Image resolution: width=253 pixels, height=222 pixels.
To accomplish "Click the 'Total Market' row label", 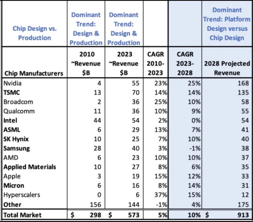I will pos(22,215).
